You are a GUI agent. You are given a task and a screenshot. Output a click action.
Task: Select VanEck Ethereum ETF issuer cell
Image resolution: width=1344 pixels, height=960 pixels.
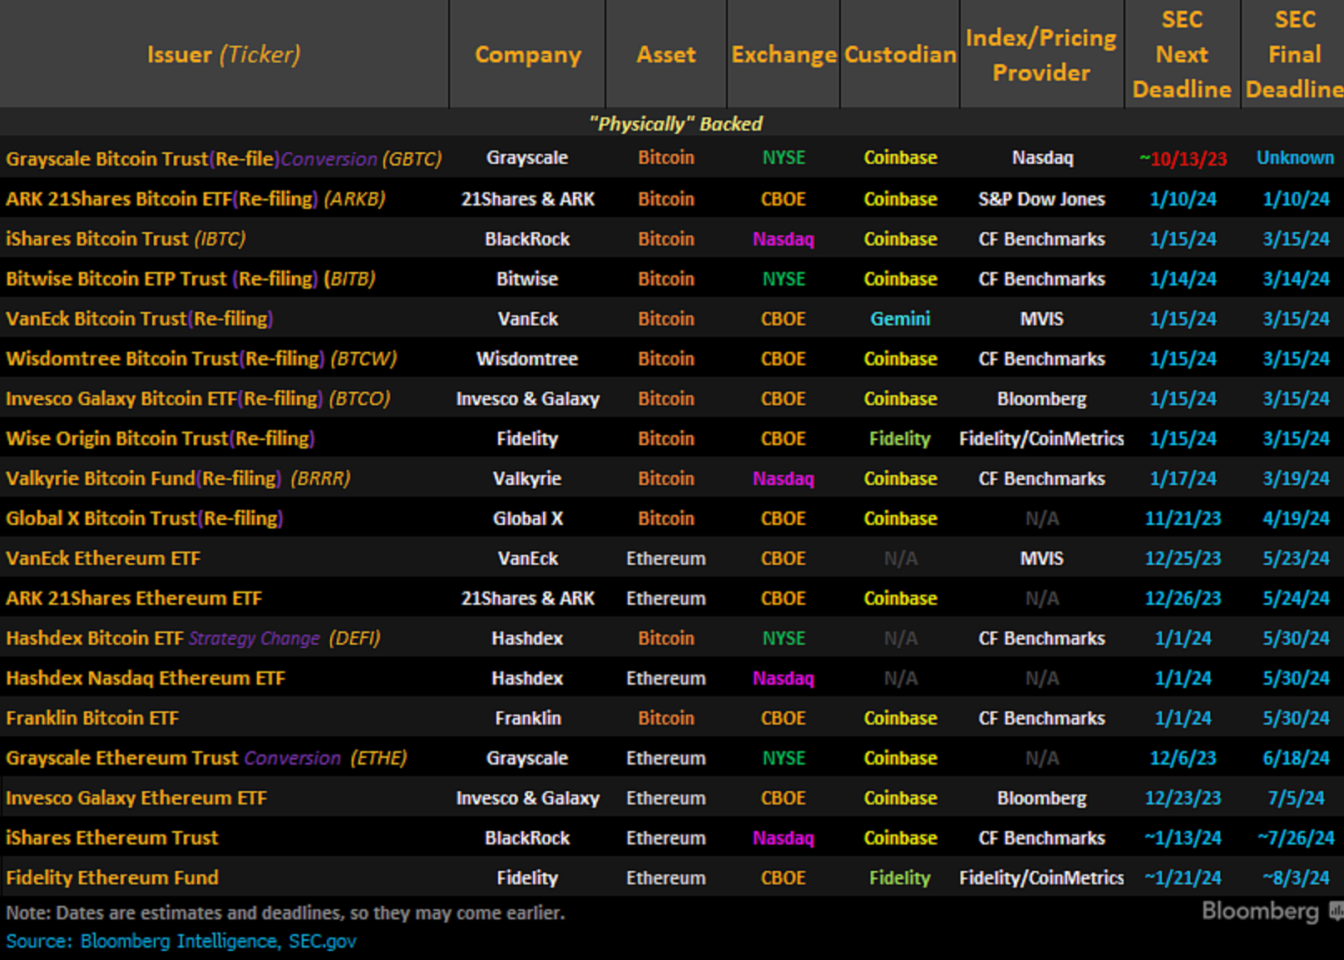(103, 558)
